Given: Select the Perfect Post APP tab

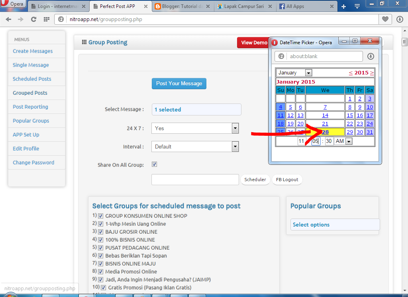Looking at the screenshot, I should pyautogui.click(x=118, y=6).
